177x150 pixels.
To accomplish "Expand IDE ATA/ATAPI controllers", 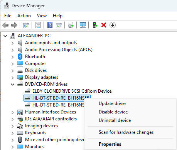I will 12,119.
